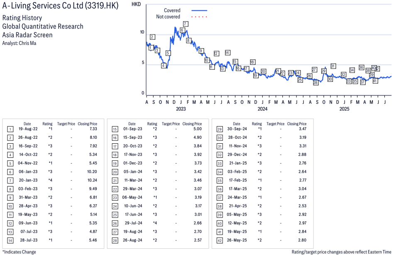This screenshot has height=255, width=396.
Task: Click chart marker 20 on the price chart
Action: coord(264,71)
